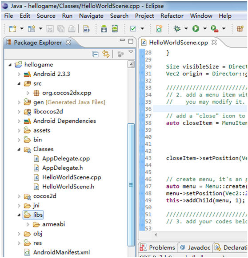Open the Project menu
Image resolution: width=248 pixels, height=258 pixels.
pos(144,16)
